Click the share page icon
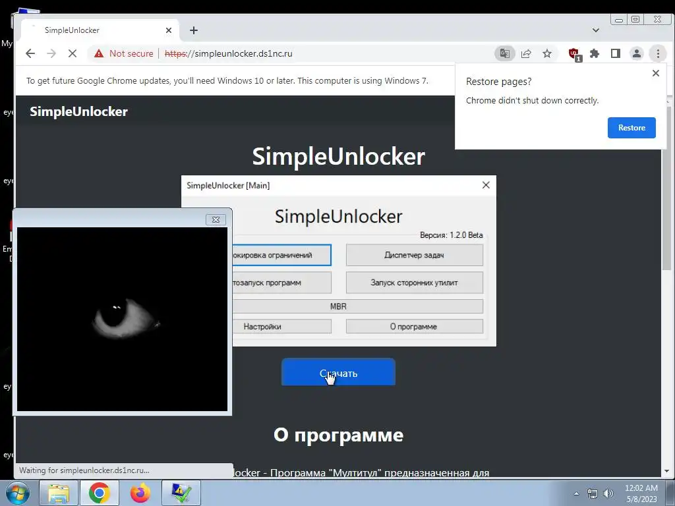This screenshot has height=506, width=675. click(526, 53)
